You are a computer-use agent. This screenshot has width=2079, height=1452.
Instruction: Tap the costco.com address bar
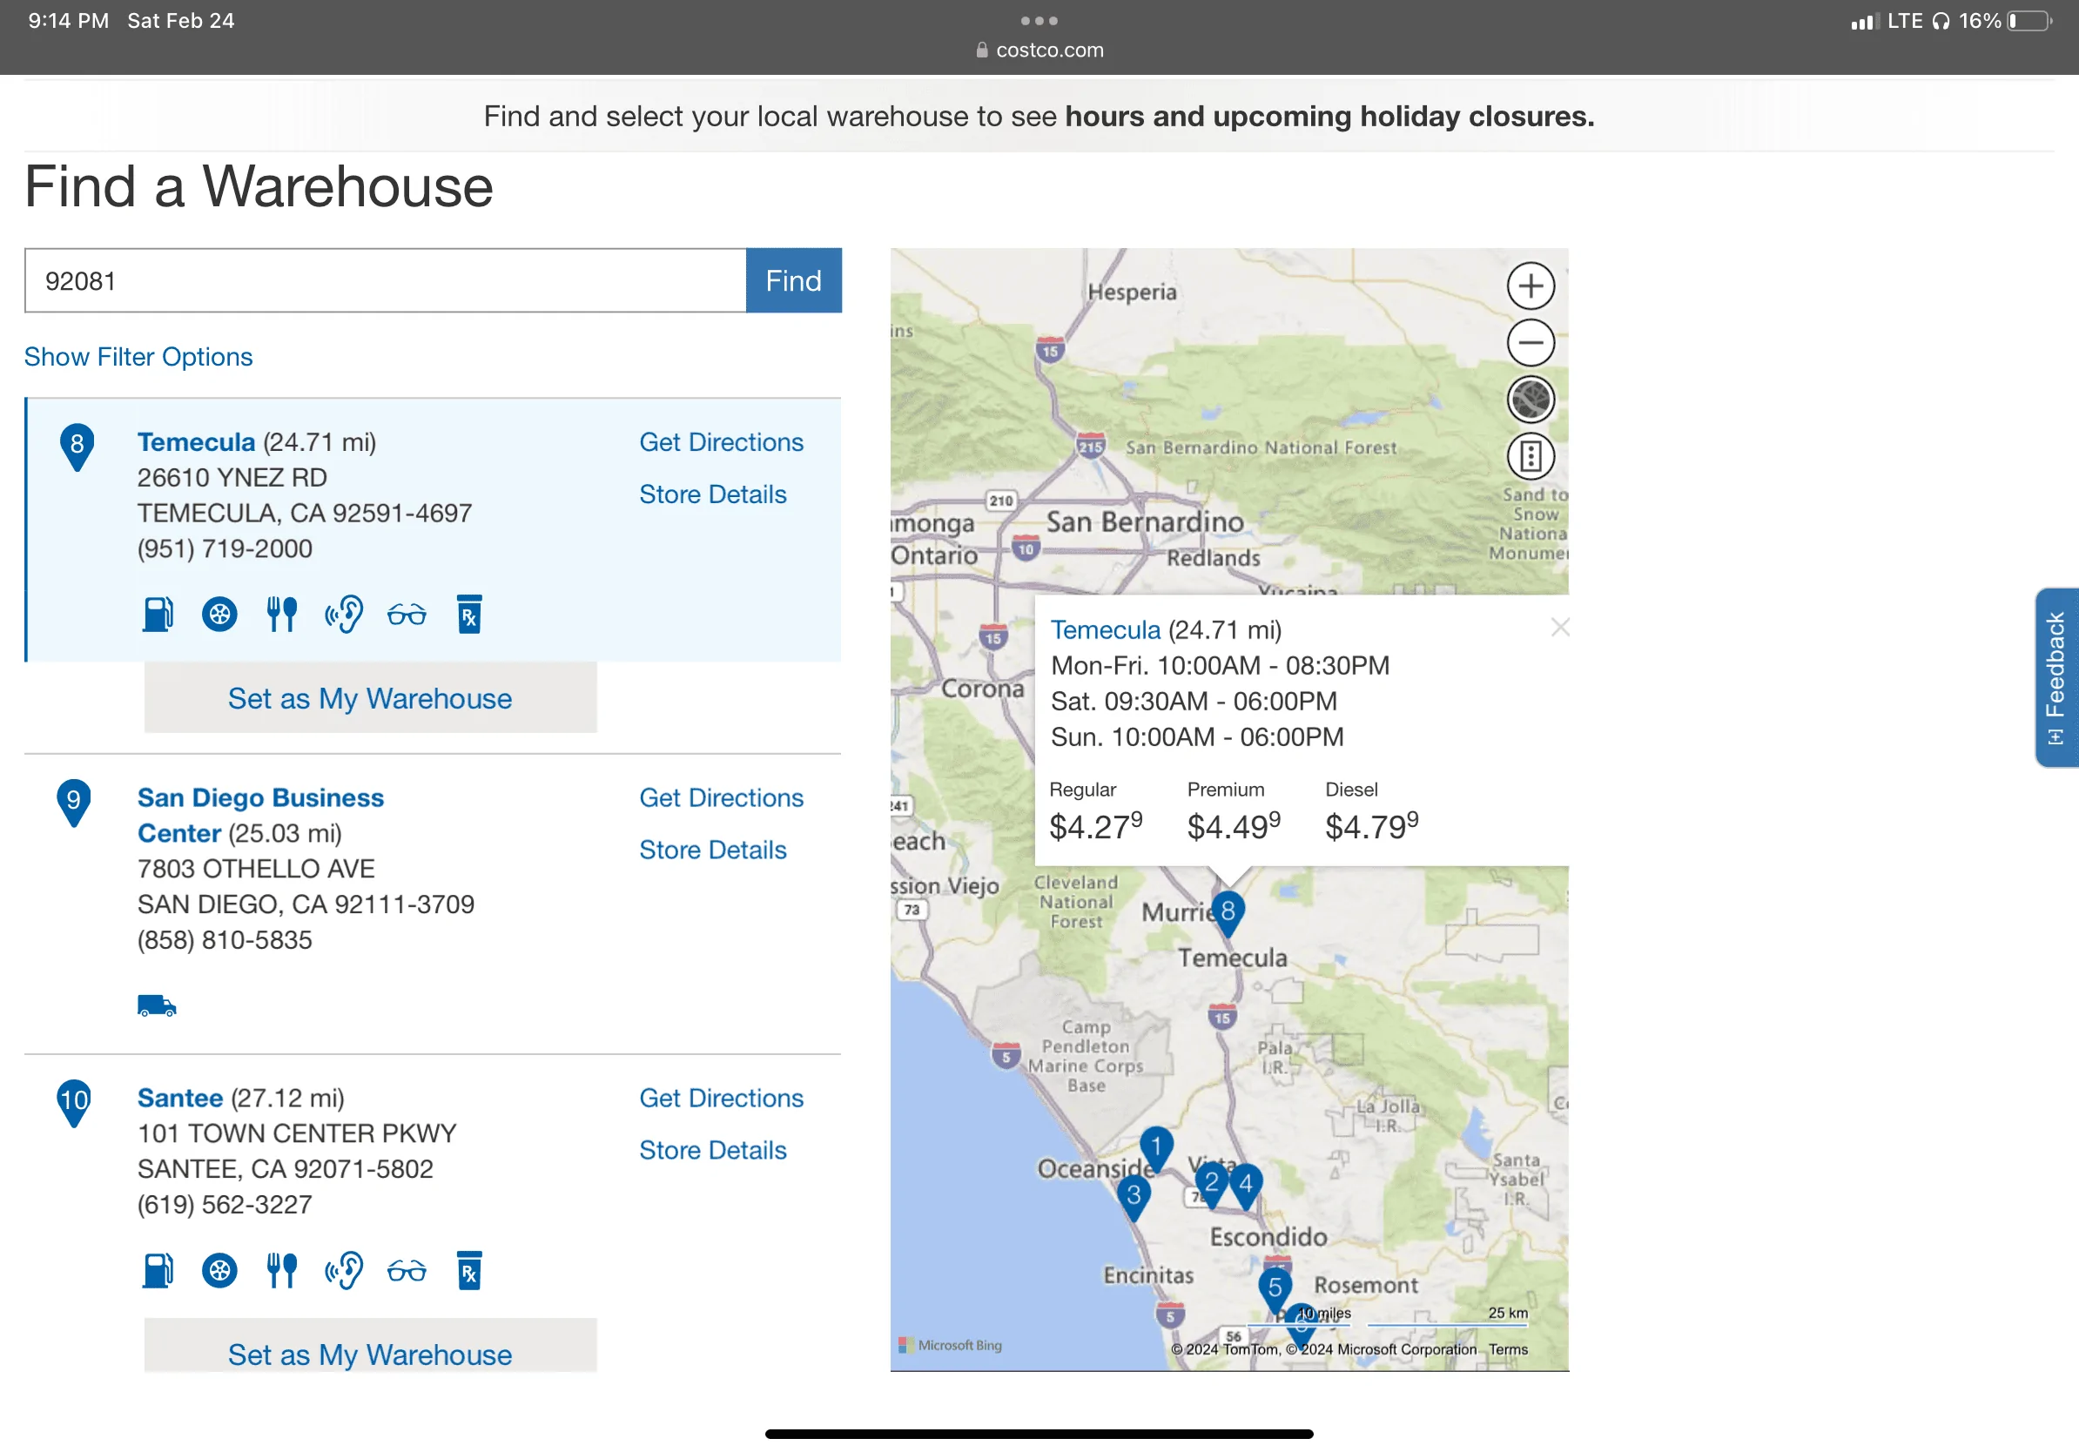pyautogui.click(x=1039, y=50)
